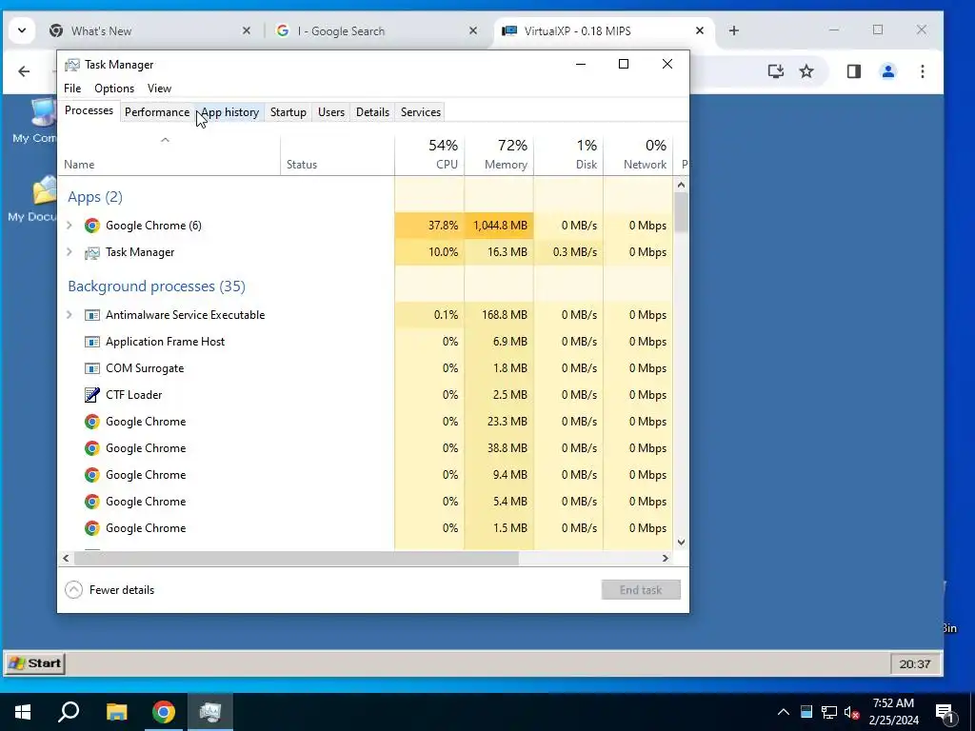Open Windows search magnifier on taskbar
This screenshot has width=975, height=731.
pos(69,712)
